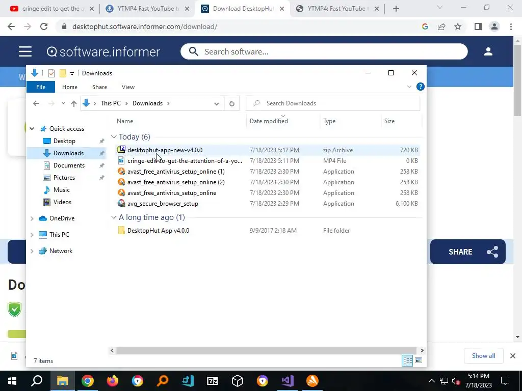Open the recent locations dropdown arrow

tap(63, 103)
